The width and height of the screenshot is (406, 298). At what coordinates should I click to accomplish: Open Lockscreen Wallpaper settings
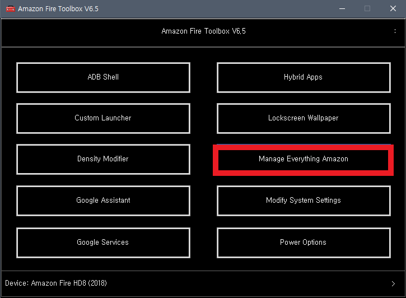coord(304,118)
